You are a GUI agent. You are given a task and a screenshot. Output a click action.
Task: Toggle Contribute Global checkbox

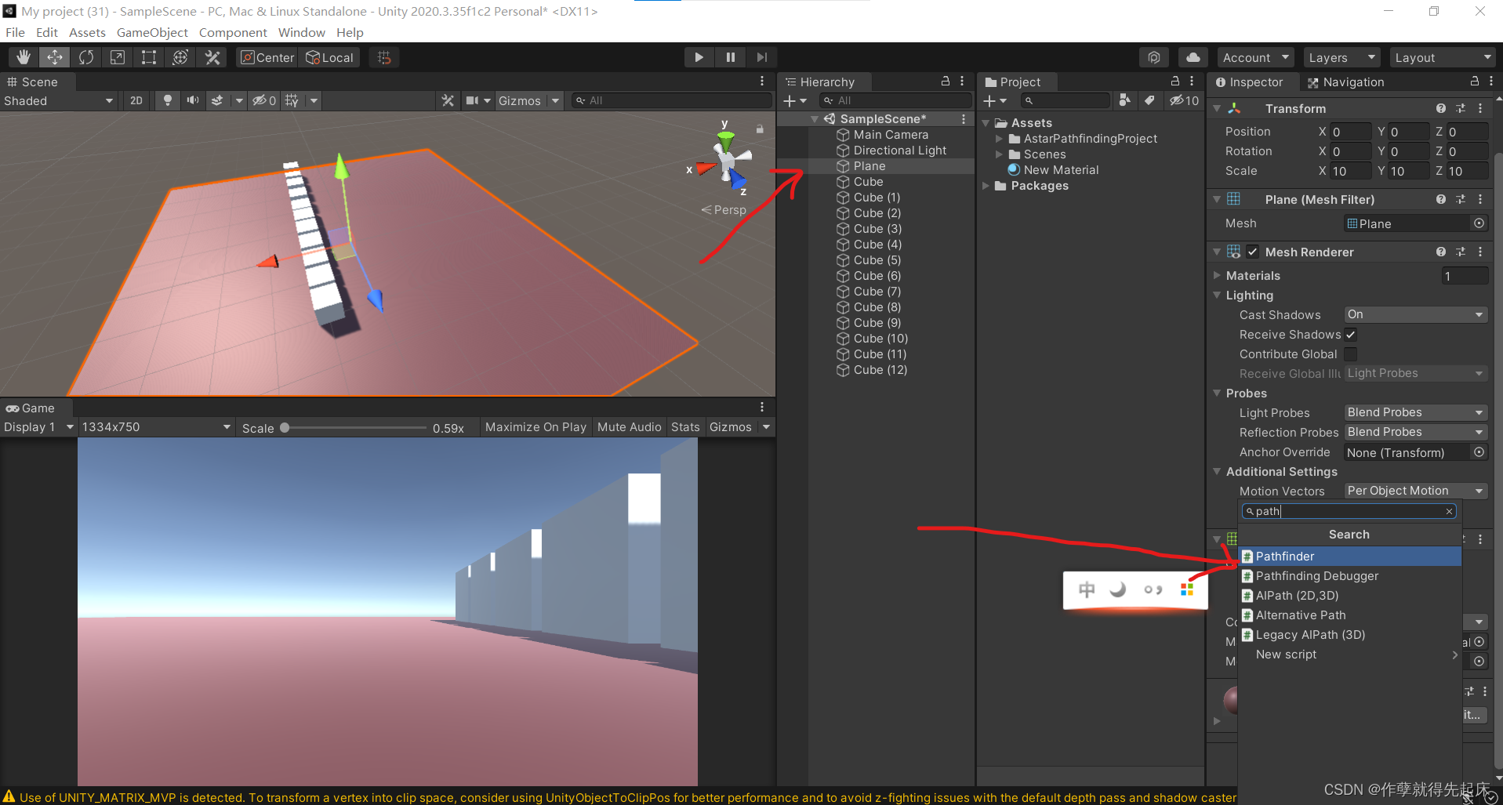point(1350,354)
